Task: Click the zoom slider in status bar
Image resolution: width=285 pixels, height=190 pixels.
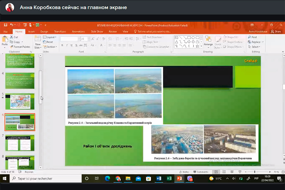Action: (x=255, y=172)
